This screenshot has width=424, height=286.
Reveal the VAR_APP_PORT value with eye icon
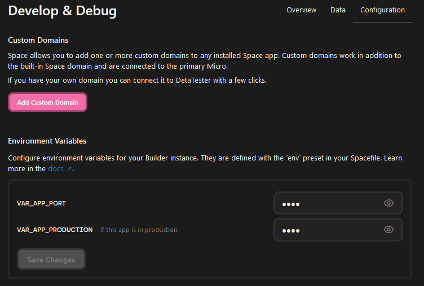(x=388, y=203)
